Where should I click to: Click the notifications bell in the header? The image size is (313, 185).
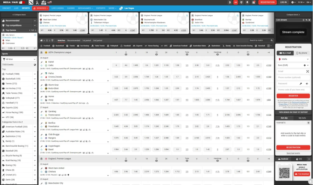point(247,2)
